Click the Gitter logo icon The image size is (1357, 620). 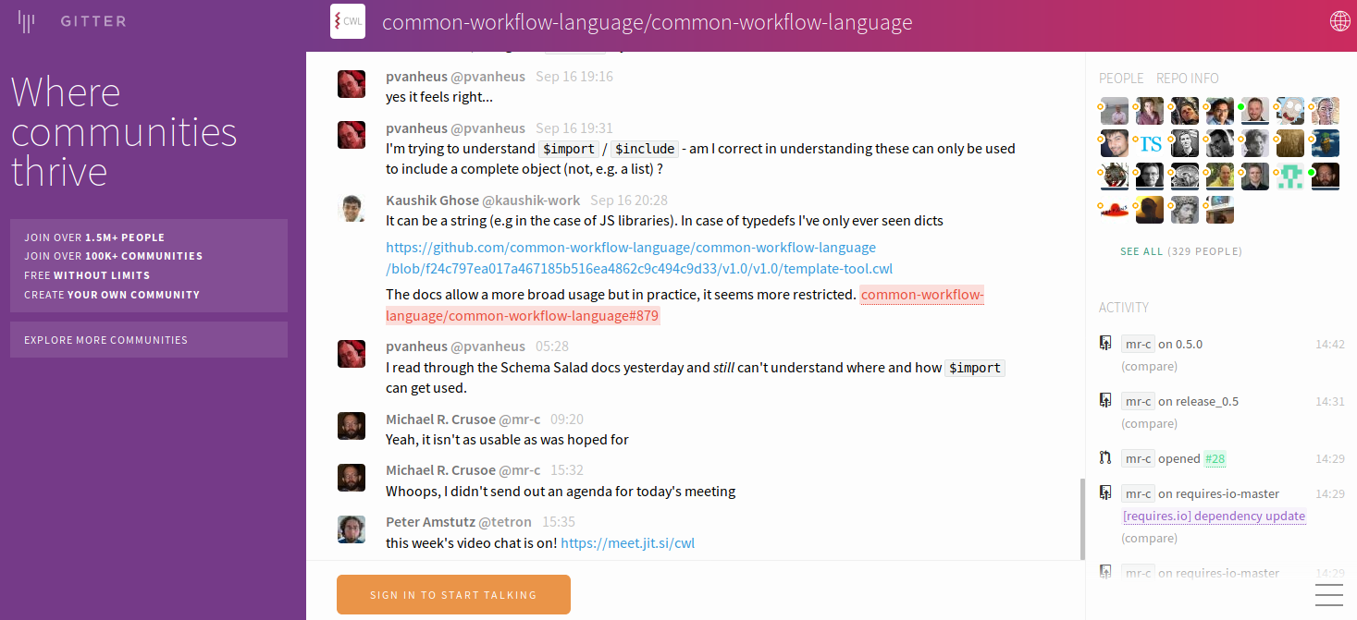coord(27,21)
